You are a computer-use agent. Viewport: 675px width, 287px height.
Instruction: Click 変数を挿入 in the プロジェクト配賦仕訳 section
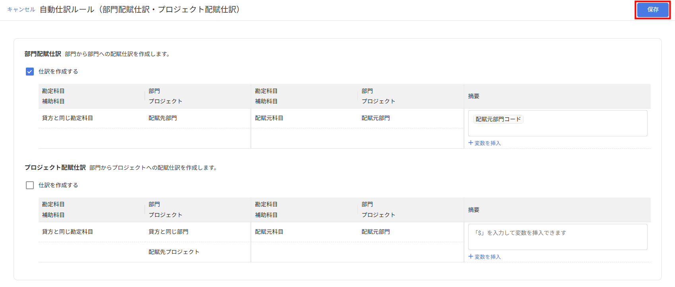point(484,257)
